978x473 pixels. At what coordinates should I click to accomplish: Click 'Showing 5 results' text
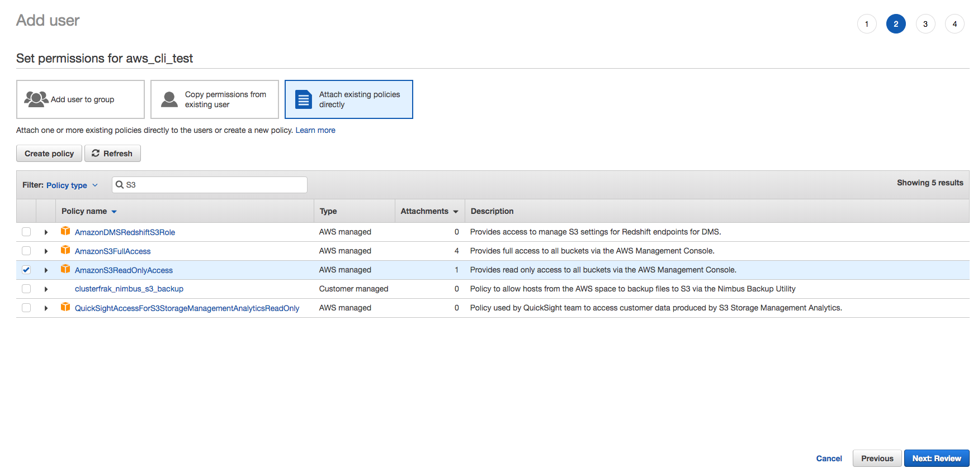click(x=930, y=183)
